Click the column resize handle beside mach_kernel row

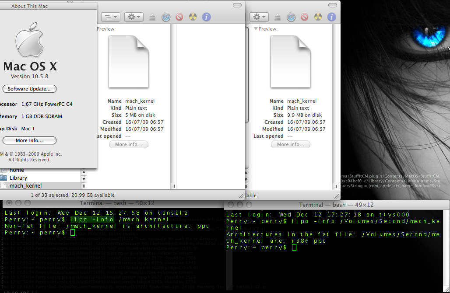84,186
